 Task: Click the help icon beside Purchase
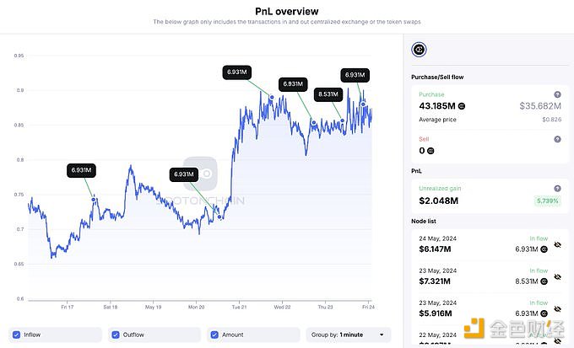coord(557,95)
